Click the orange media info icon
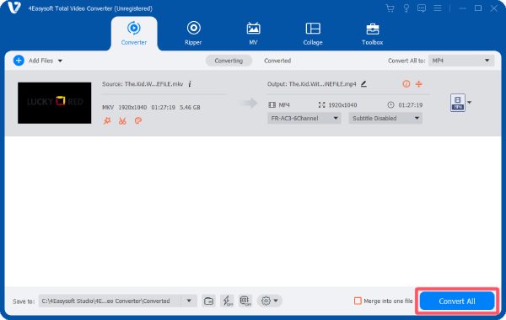Screen dimensions: 506x320 pos(406,84)
